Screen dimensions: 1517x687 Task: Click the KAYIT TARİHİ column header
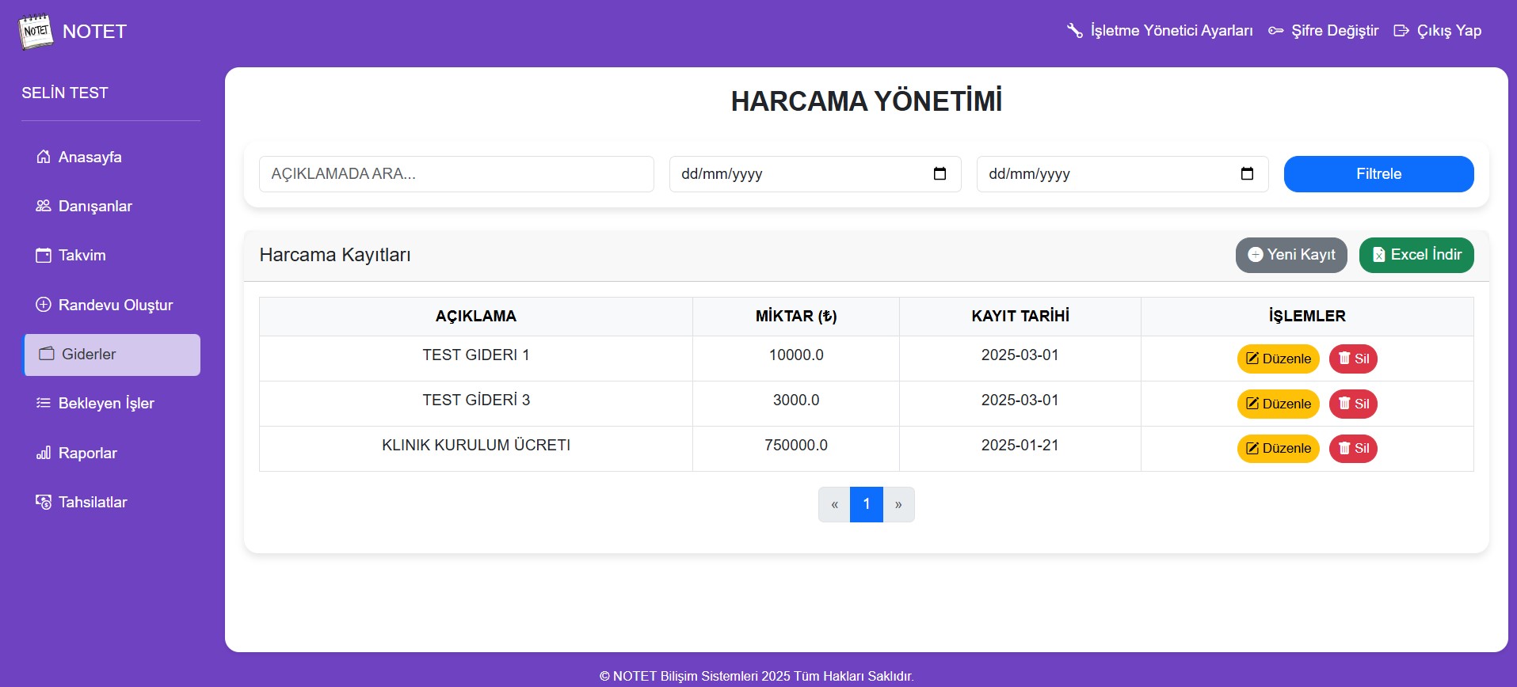1020,317
